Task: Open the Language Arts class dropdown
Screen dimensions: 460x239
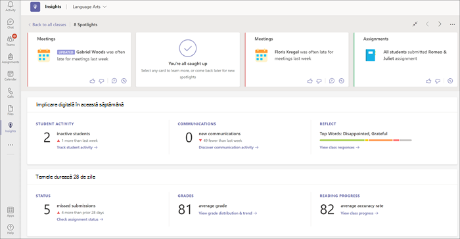Action: tap(89, 7)
